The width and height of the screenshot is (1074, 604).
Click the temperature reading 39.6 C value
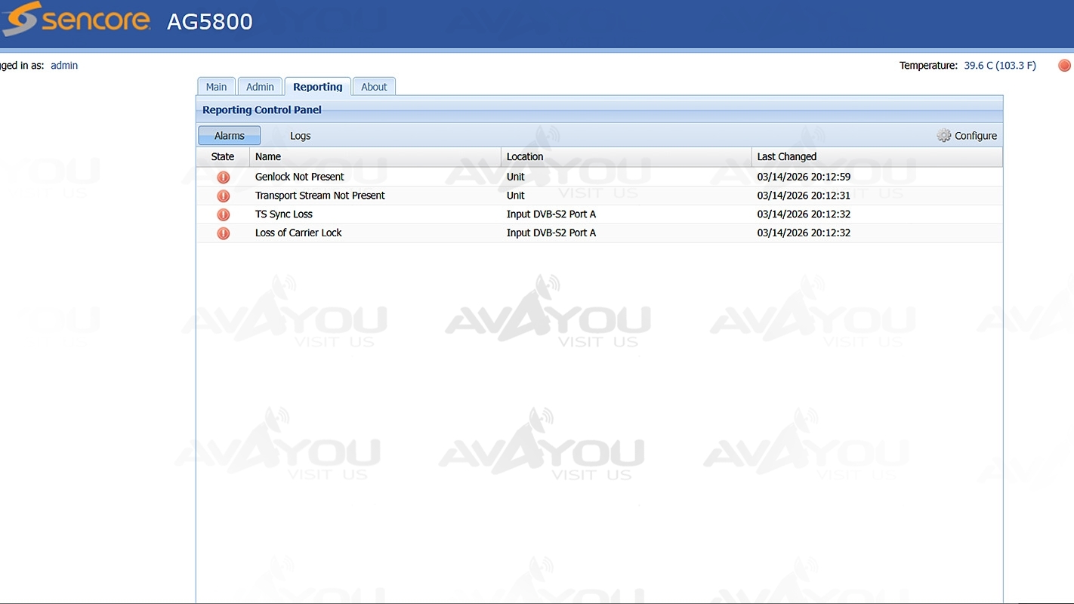(x=999, y=66)
